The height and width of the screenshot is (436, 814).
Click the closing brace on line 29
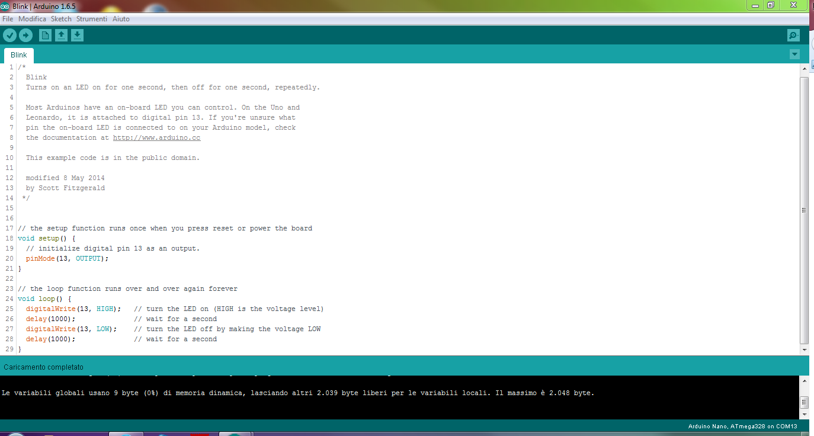click(x=20, y=350)
